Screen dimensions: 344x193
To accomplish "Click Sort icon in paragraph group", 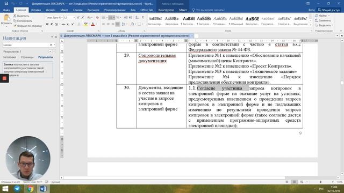I will (137, 18).
